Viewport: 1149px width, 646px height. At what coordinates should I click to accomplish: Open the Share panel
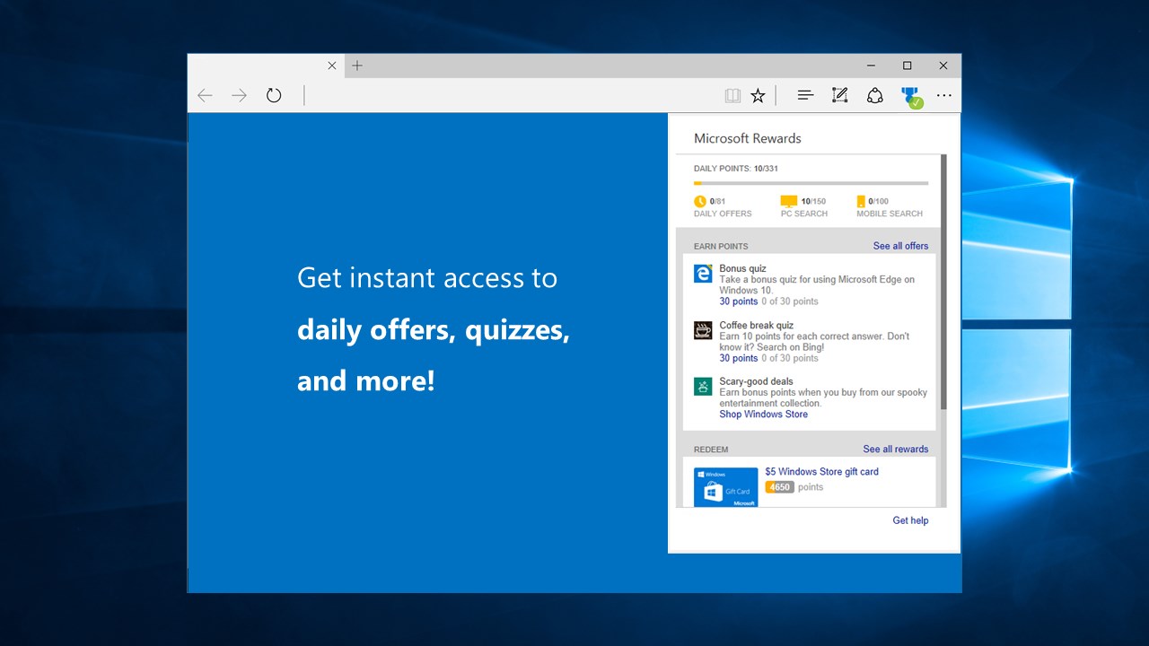875,94
